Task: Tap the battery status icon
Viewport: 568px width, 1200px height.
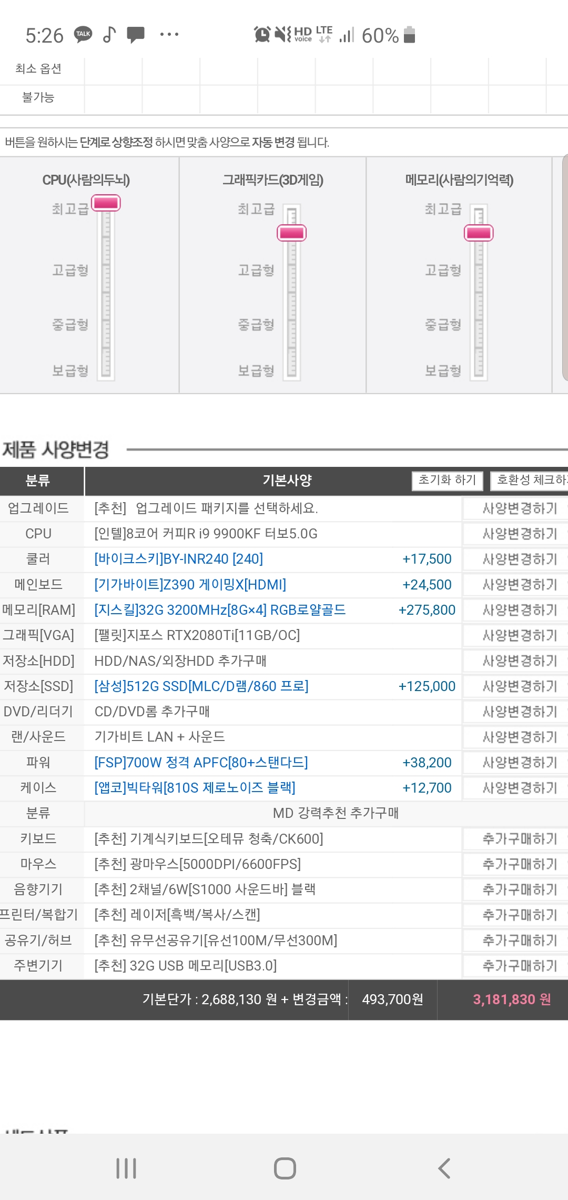Action: (x=410, y=34)
